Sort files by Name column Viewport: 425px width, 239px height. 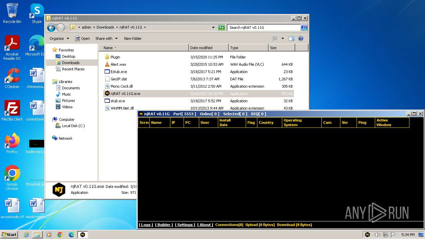(143, 48)
